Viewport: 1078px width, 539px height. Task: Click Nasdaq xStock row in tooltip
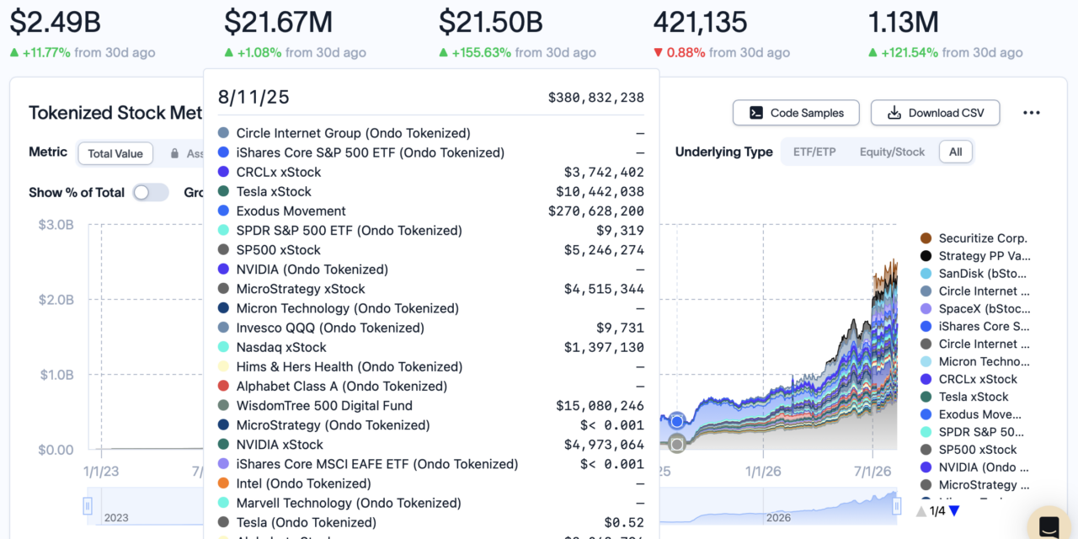point(431,347)
